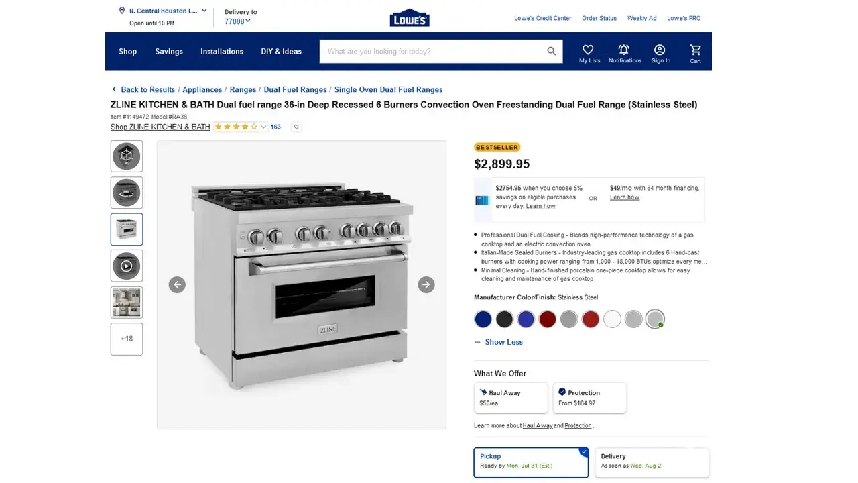This screenshot has height=483, width=858.
Task: Click the search magnifier icon
Action: [x=552, y=51]
